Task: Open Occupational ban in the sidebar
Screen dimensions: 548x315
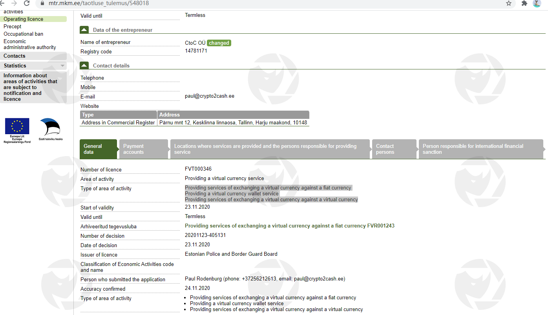Action: point(24,34)
